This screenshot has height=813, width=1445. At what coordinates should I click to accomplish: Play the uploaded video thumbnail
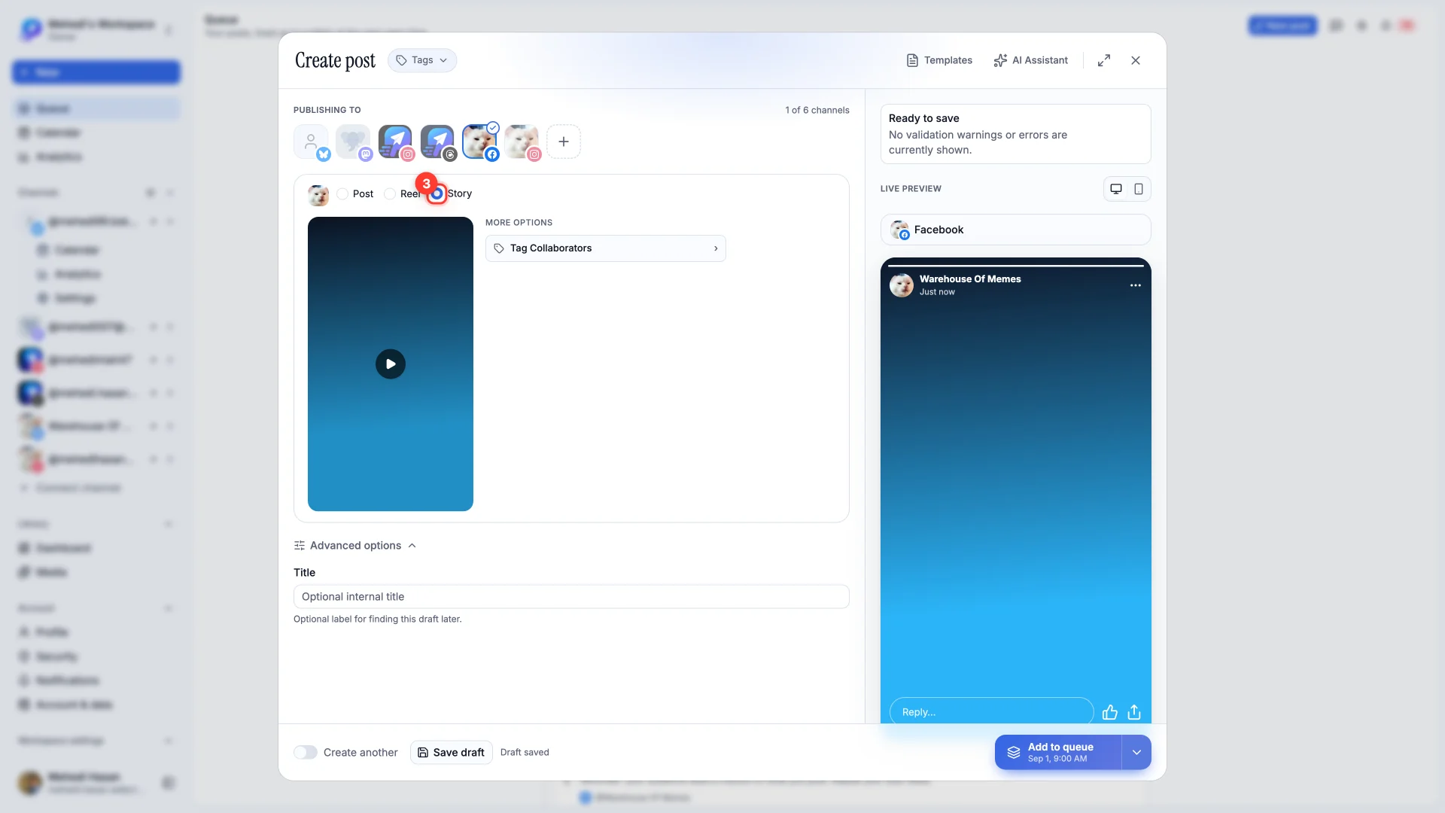pyautogui.click(x=391, y=364)
